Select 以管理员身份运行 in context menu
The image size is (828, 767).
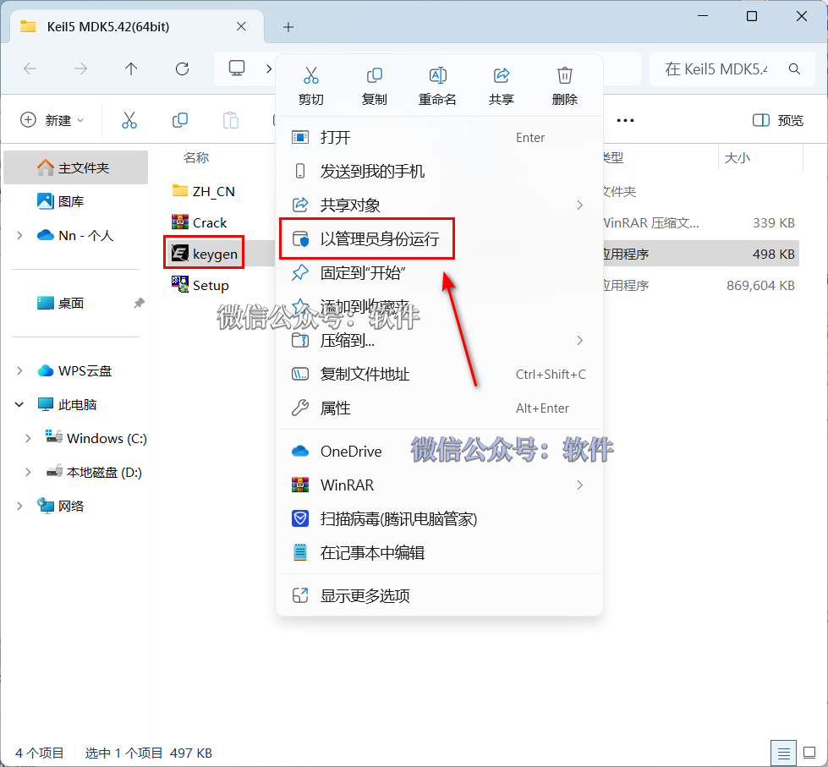point(439,239)
